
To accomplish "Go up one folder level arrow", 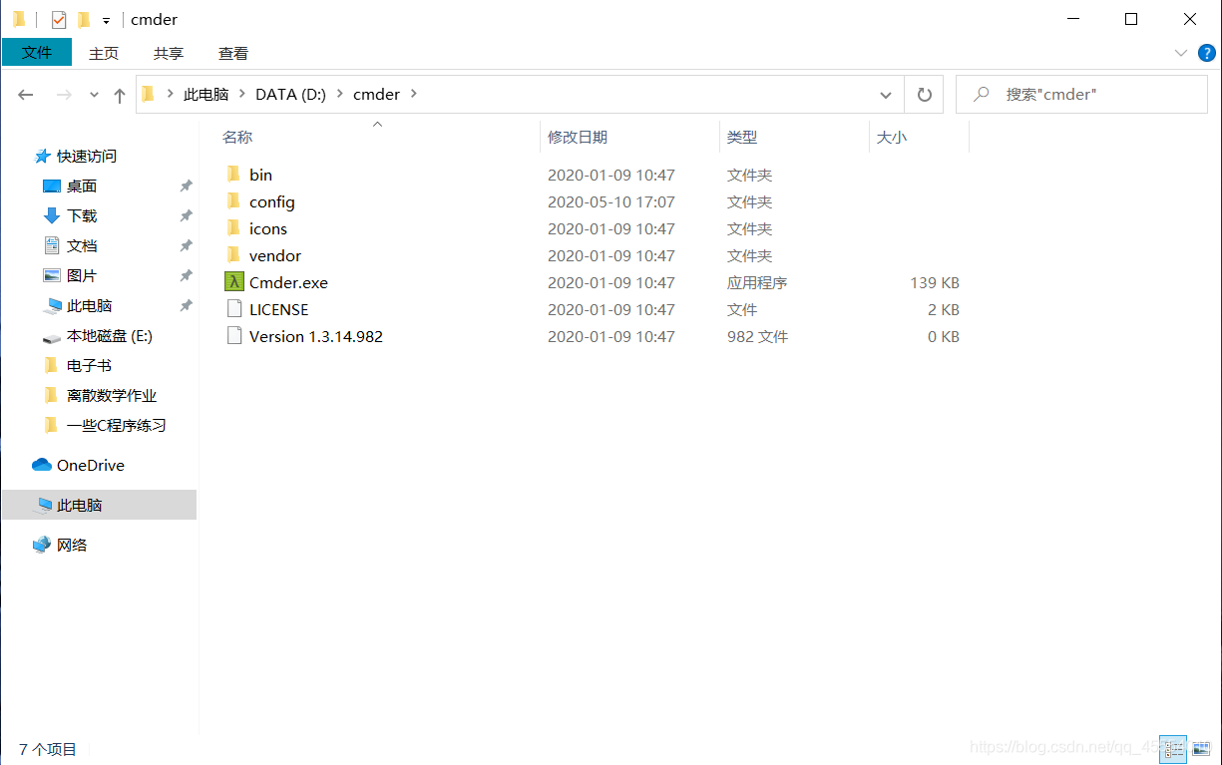I will (120, 95).
